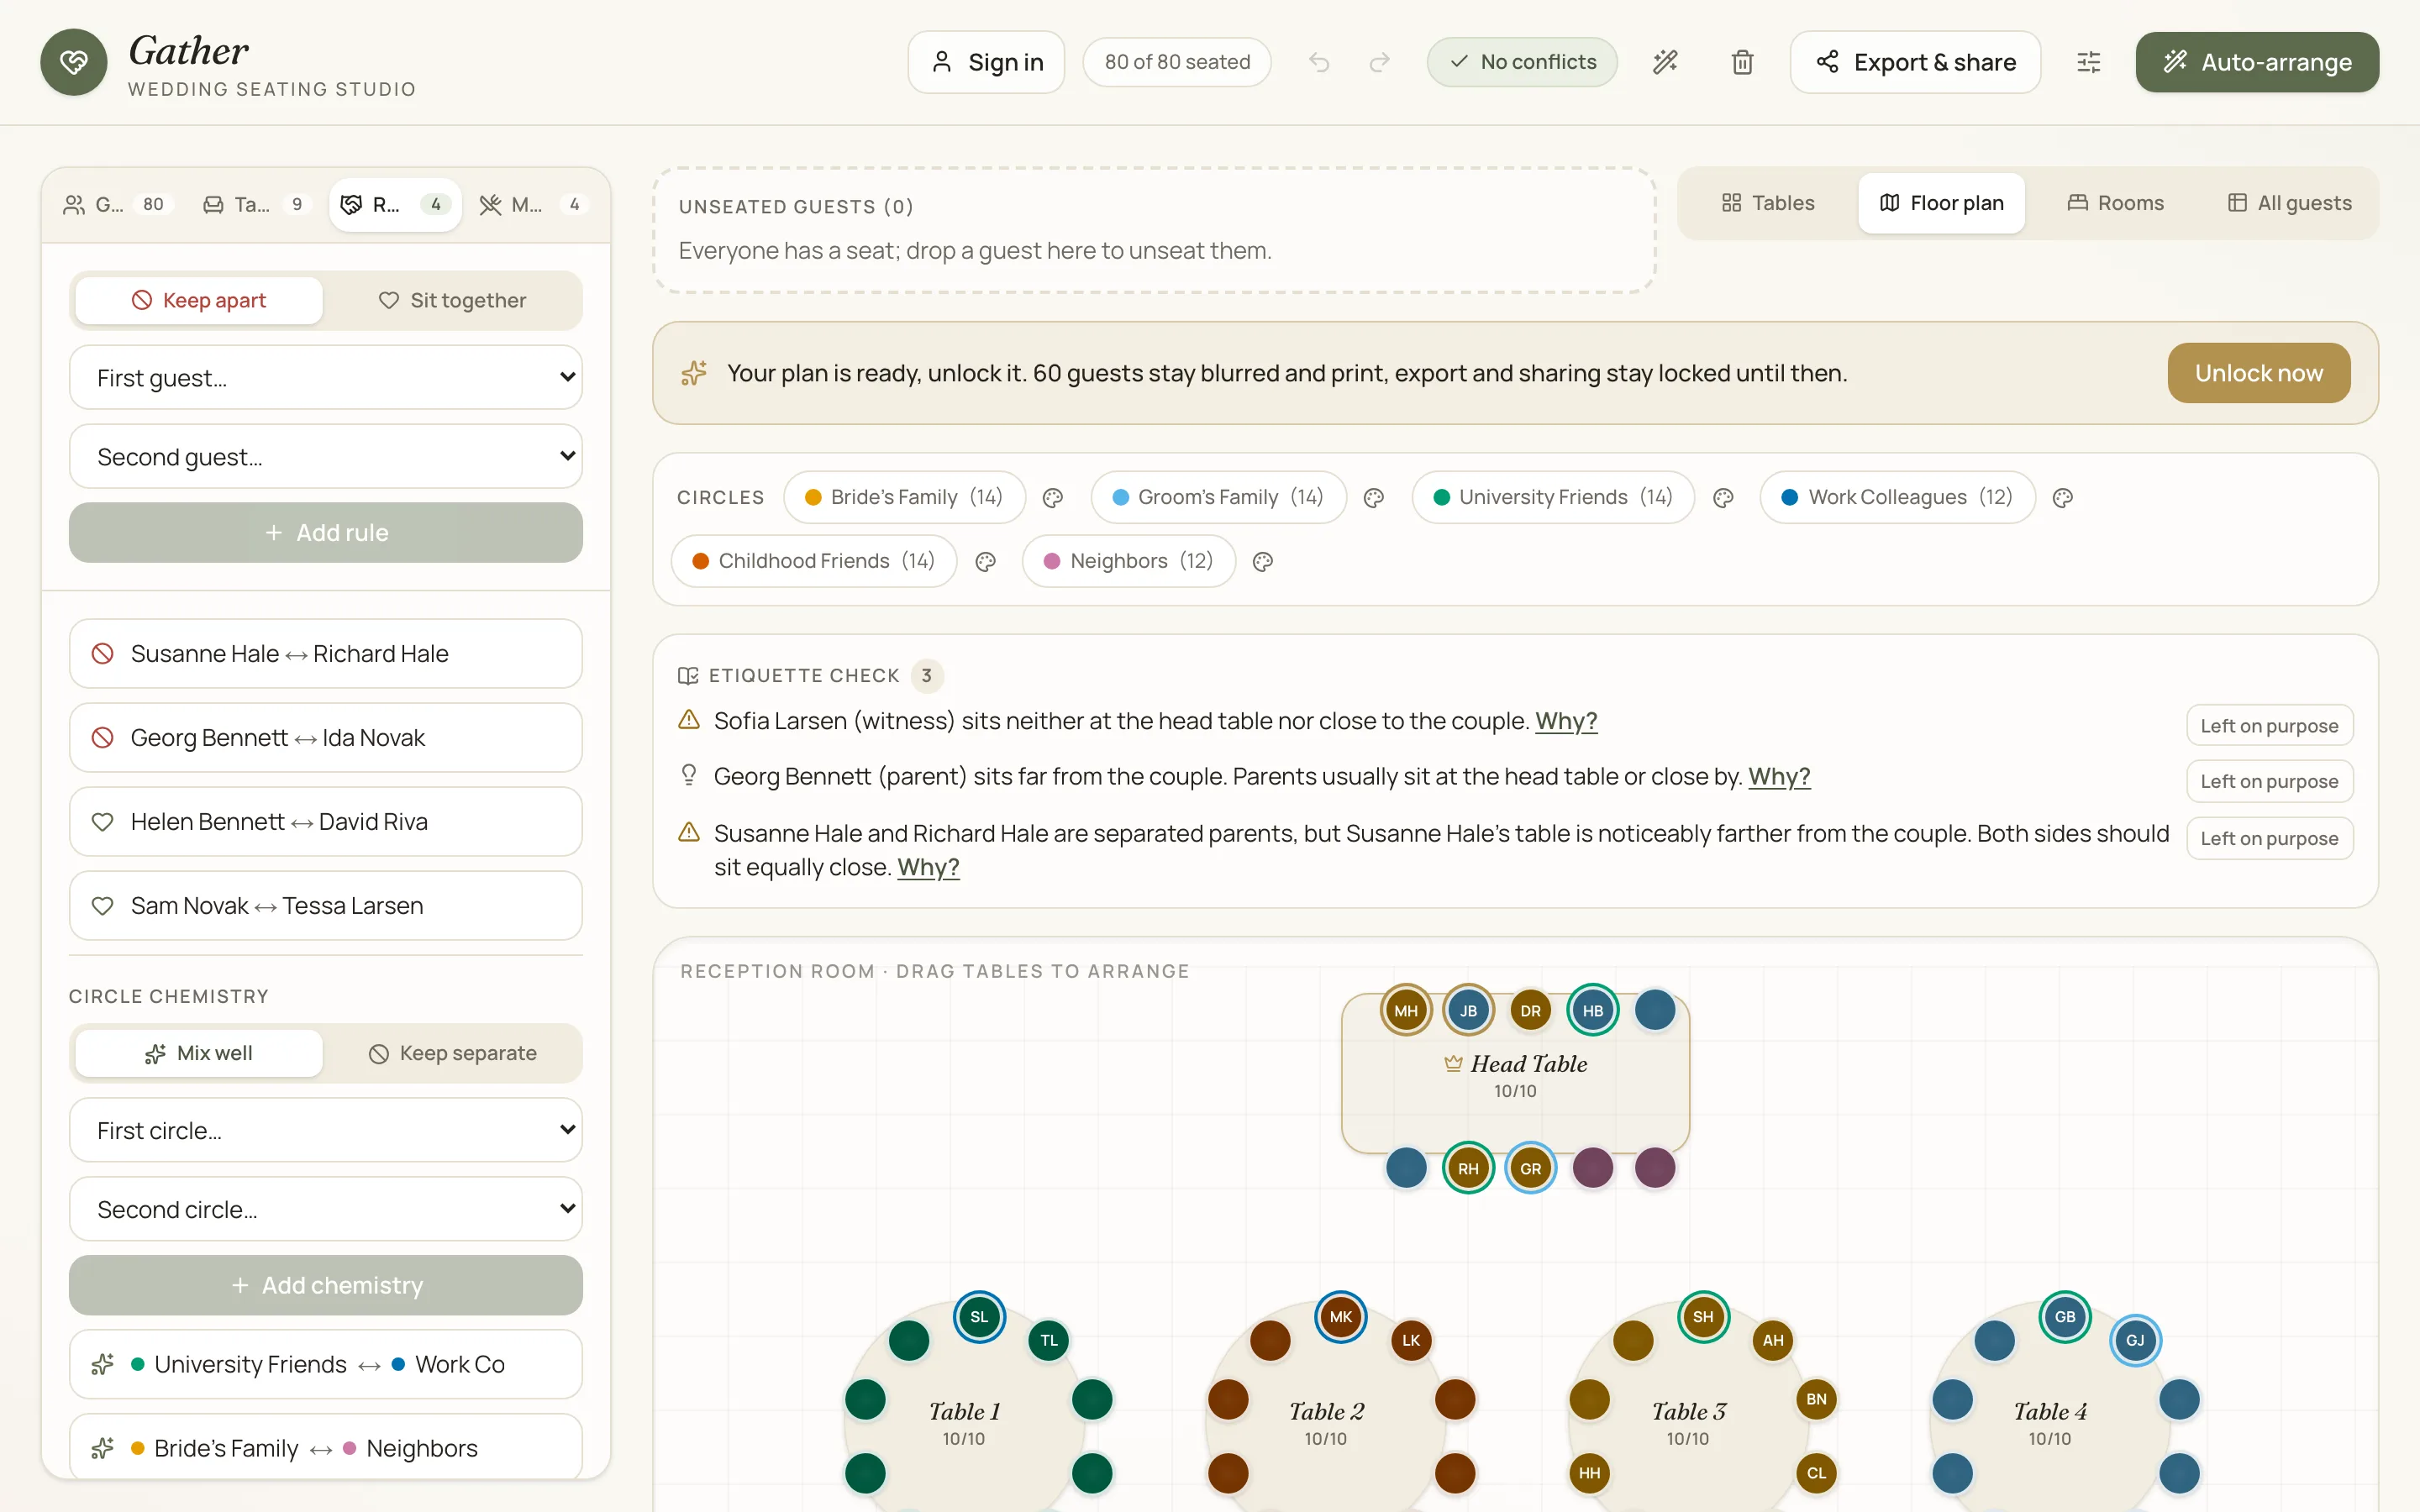Click the Auto-arrange button
The height and width of the screenshot is (1512, 2420).
(2257, 62)
